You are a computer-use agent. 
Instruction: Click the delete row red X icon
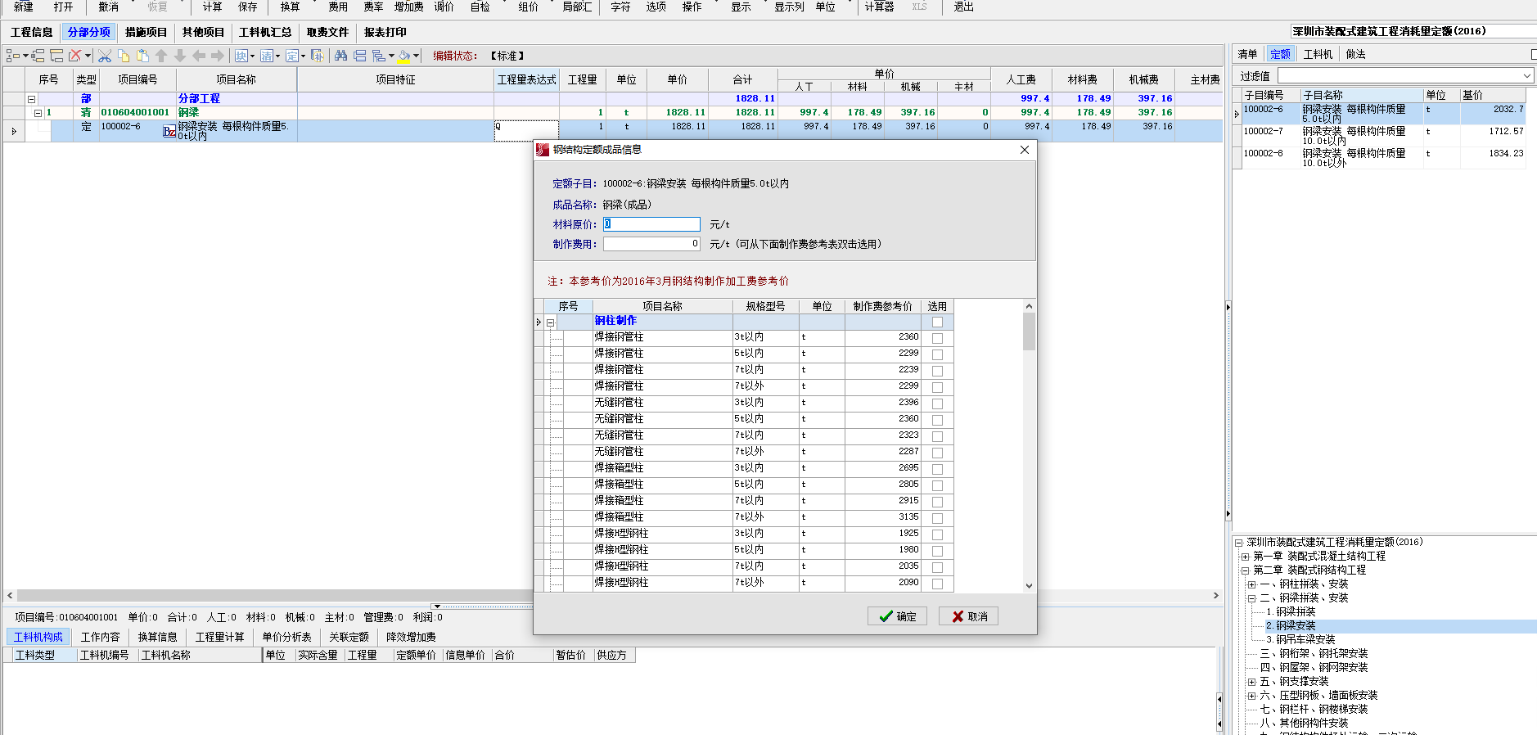[75, 56]
